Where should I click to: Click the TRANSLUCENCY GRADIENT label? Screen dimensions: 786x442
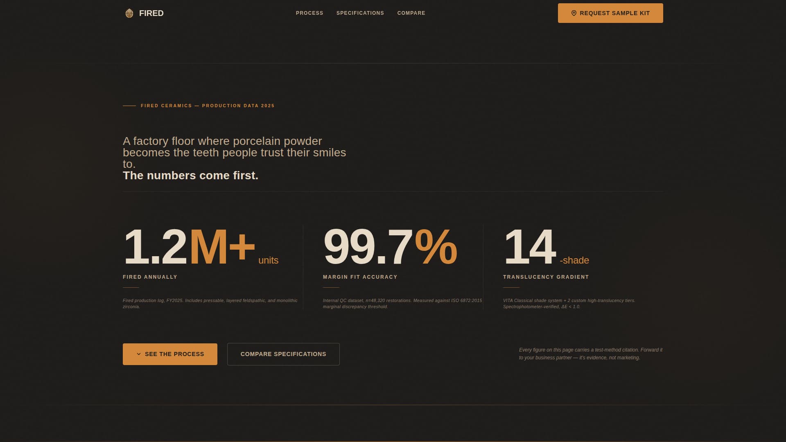coord(546,277)
